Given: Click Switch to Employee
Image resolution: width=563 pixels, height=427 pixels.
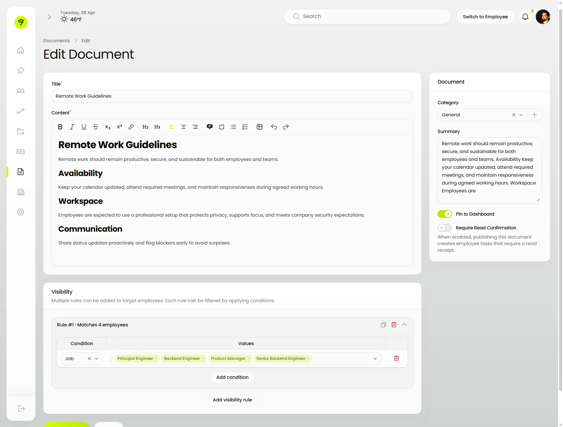Looking at the screenshot, I should (485, 17).
